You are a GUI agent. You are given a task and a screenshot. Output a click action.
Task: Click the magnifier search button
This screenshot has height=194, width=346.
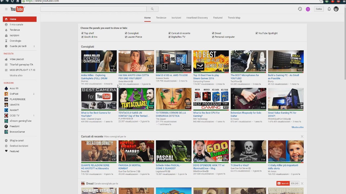point(152,9)
